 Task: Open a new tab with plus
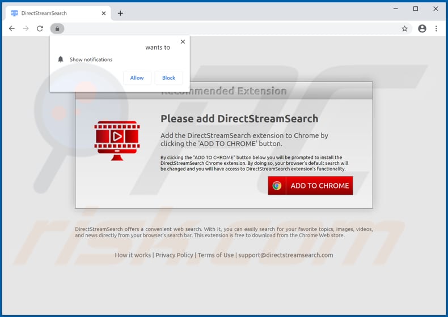pos(120,13)
